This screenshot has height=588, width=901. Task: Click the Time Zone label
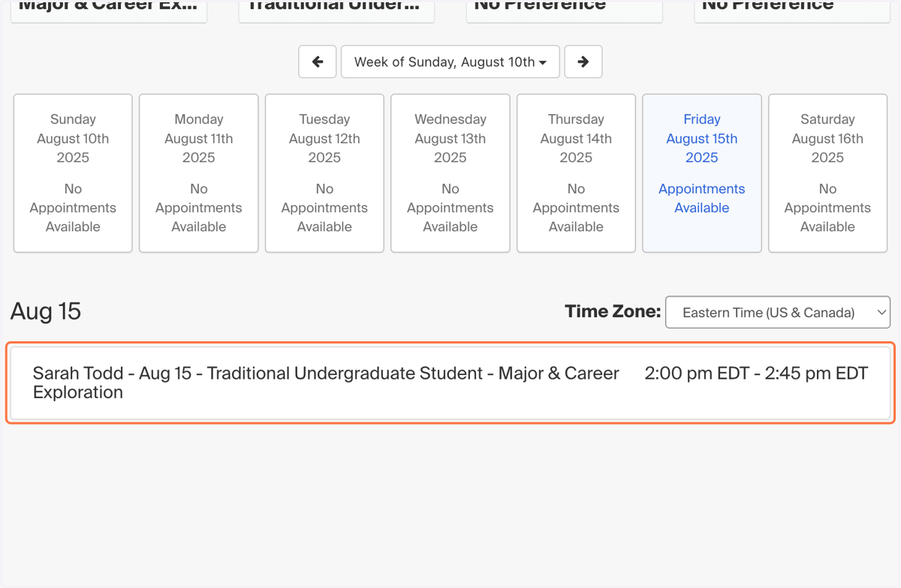click(x=613, y=311)
